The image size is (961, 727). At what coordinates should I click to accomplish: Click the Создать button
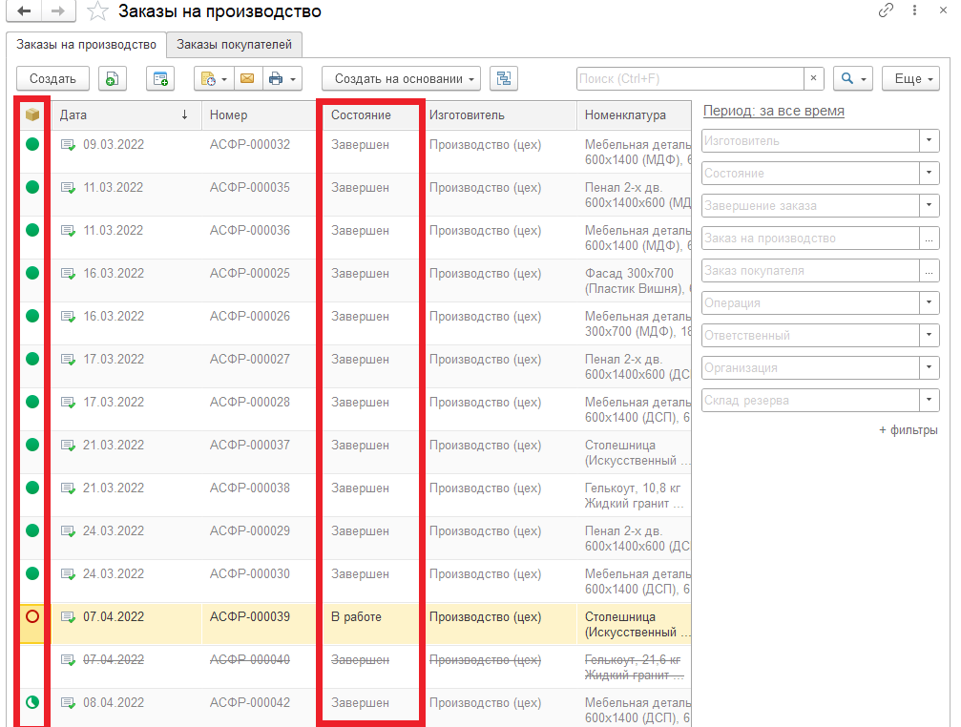coord(52,78)
